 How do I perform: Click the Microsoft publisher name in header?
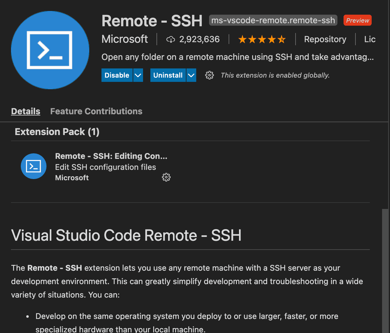(125, 39)
